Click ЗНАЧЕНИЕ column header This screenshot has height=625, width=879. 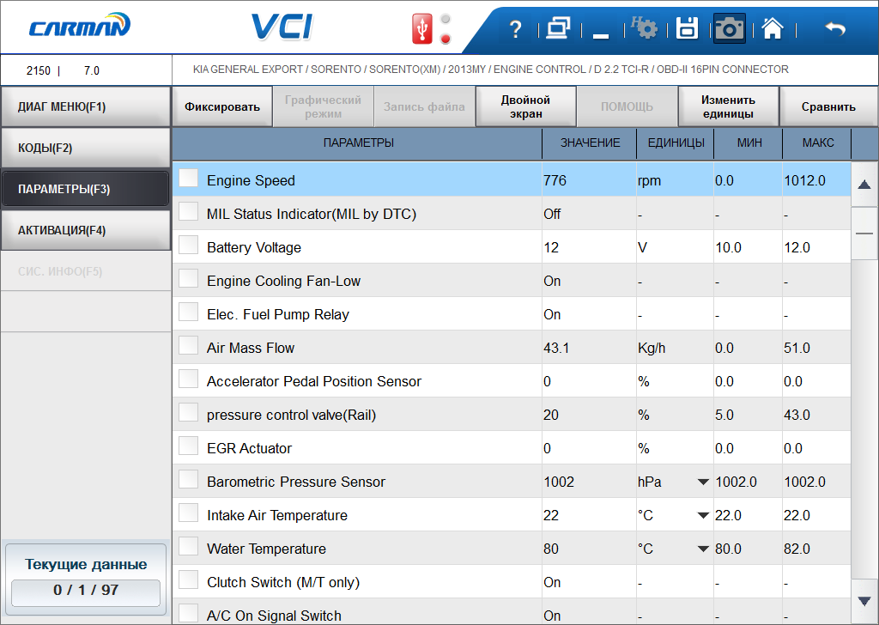pos(590,143)
